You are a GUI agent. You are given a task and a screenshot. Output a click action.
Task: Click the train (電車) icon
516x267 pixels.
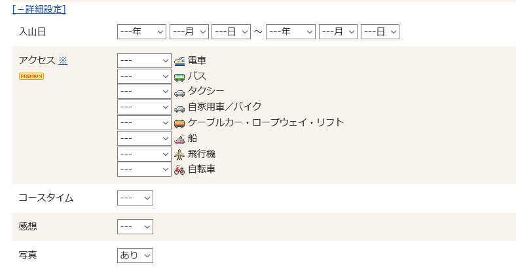pyautogui.click(x=179, y=61)
